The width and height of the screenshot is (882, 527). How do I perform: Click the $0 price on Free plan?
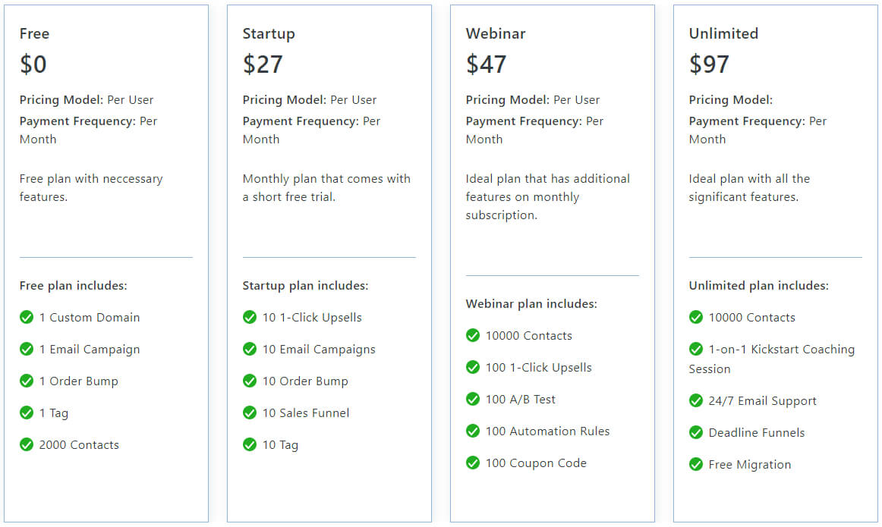pyautogui.click(x=33, y=64)
